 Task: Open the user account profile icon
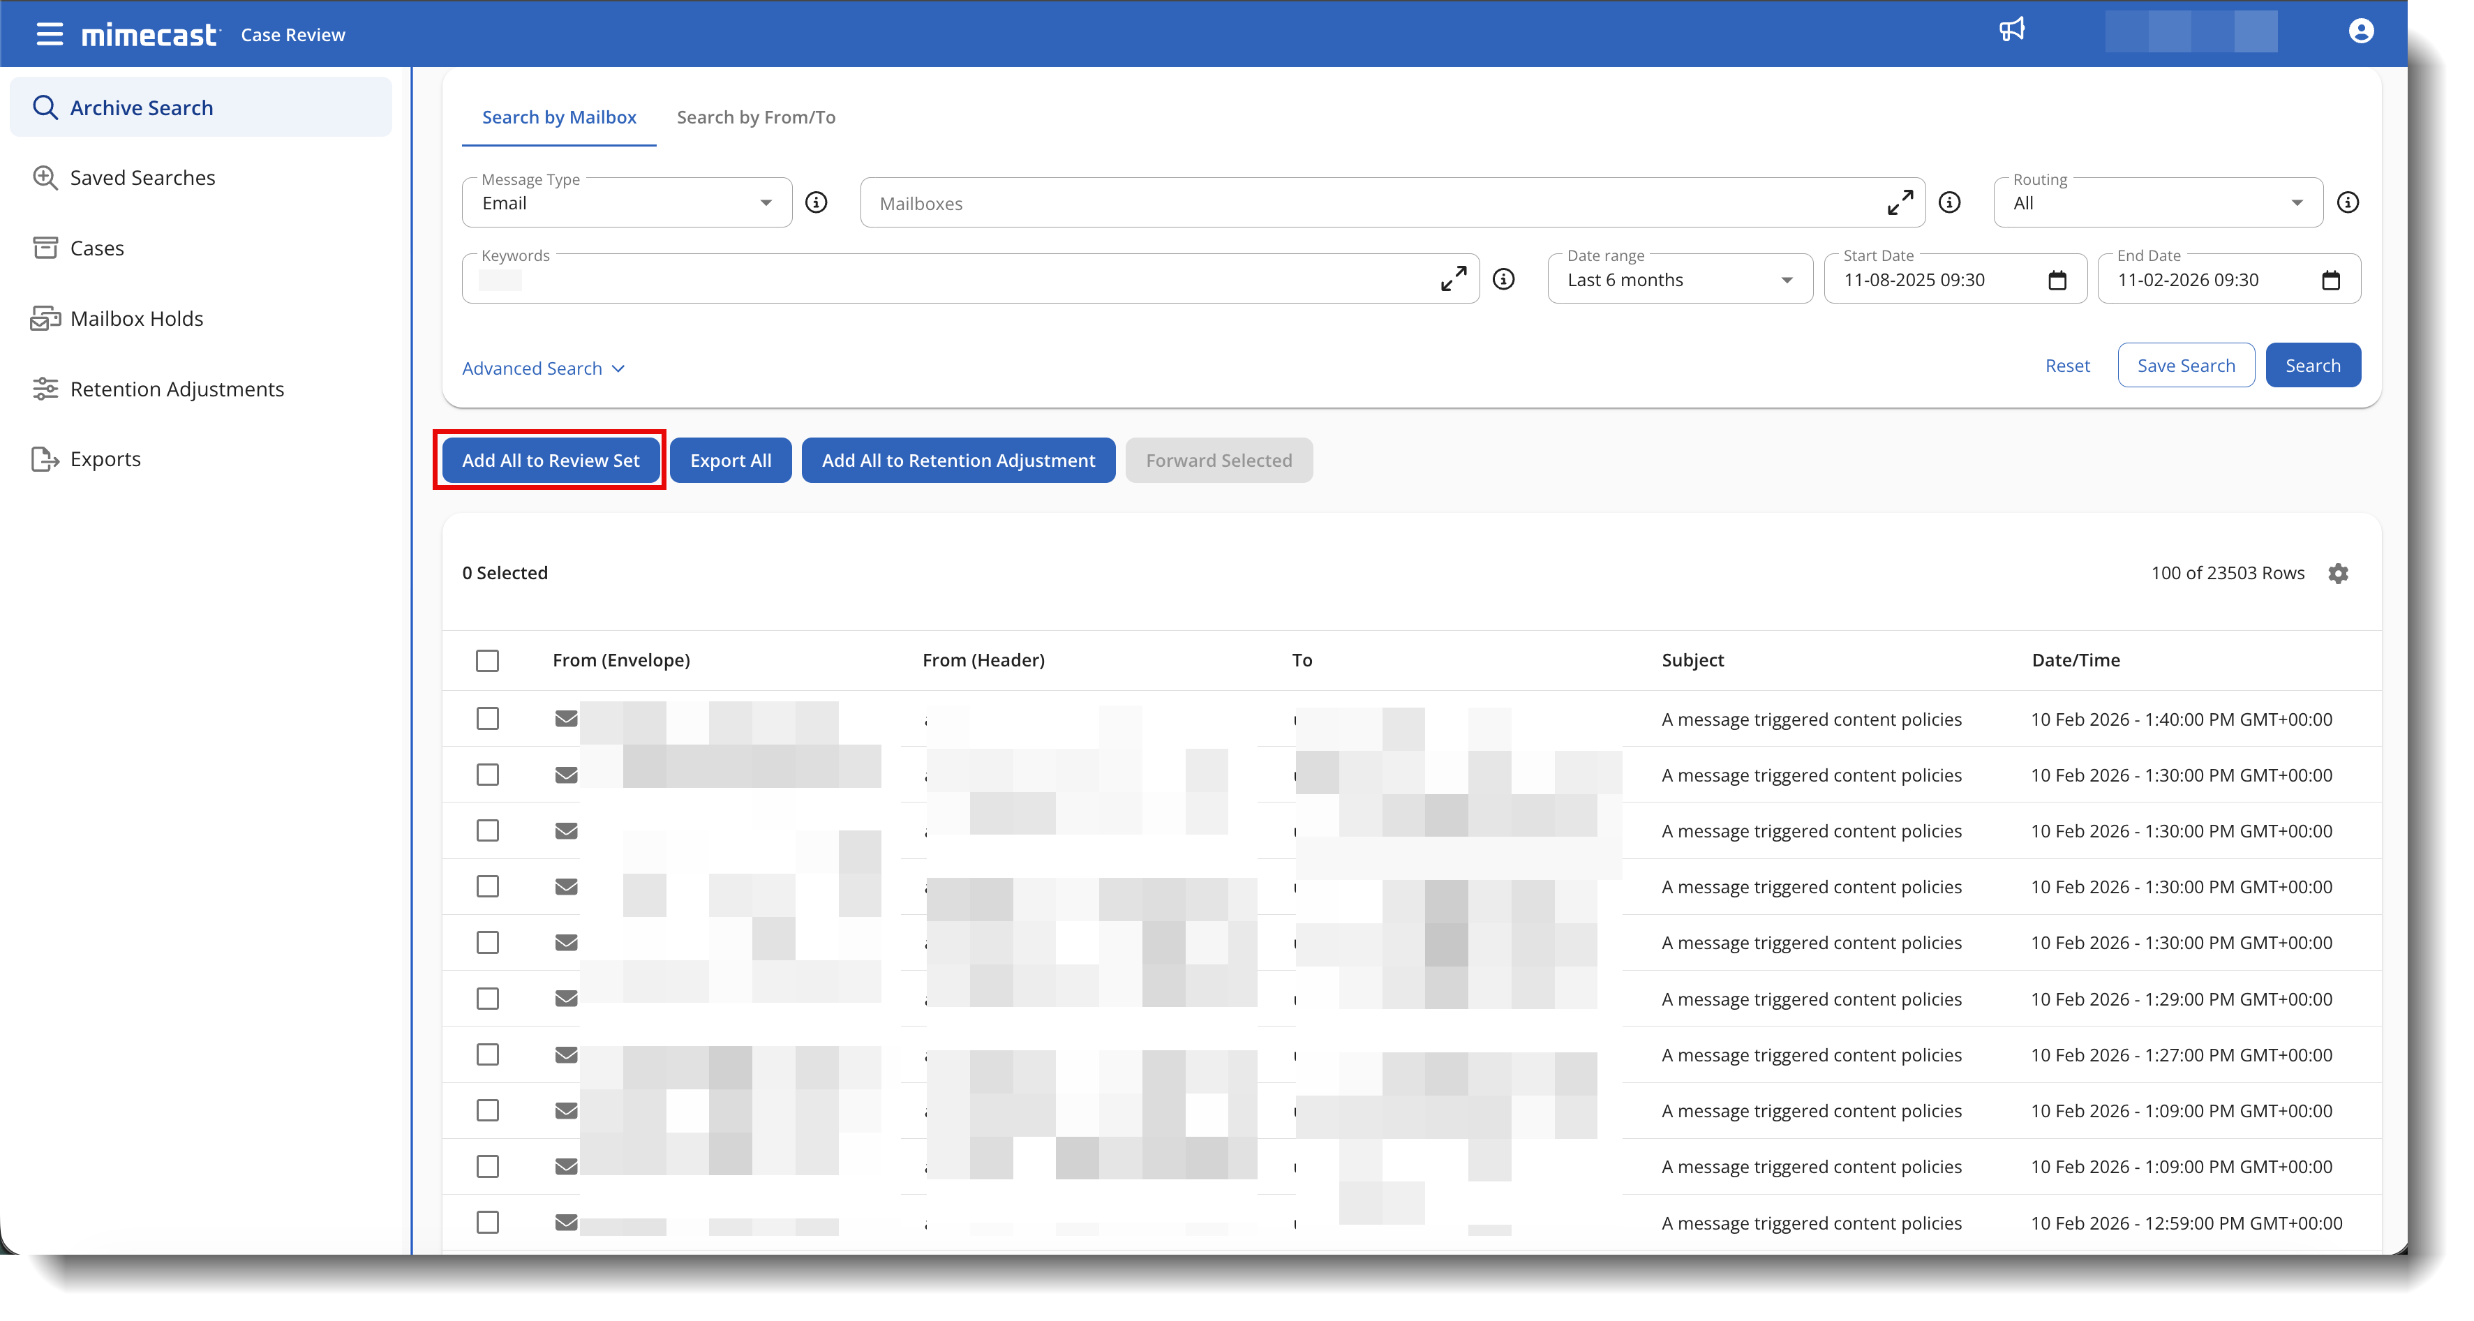pyautogui.click(x=2361, y=31)
